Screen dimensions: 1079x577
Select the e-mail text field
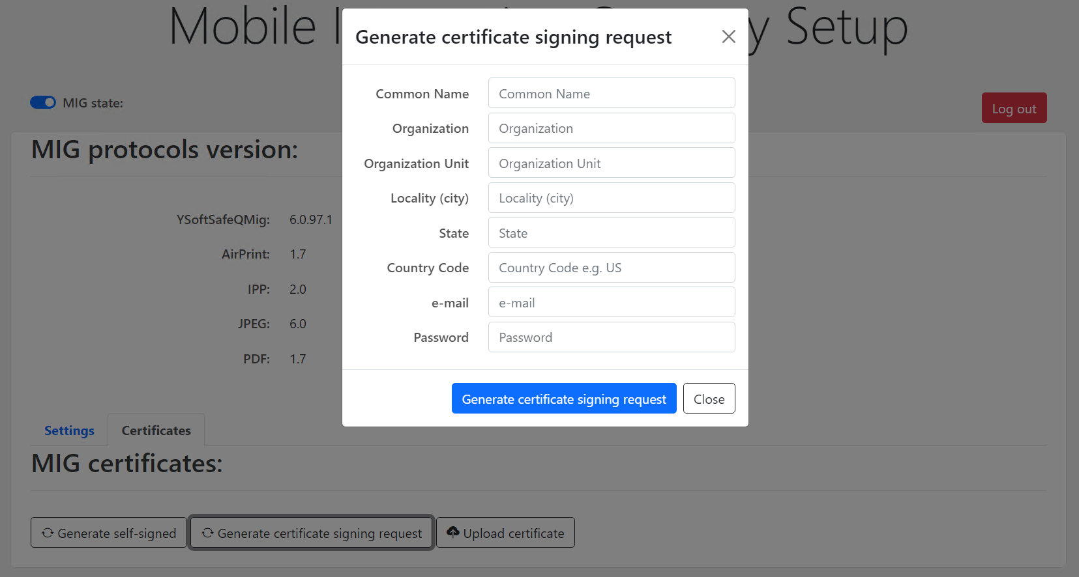pos(611,302)
